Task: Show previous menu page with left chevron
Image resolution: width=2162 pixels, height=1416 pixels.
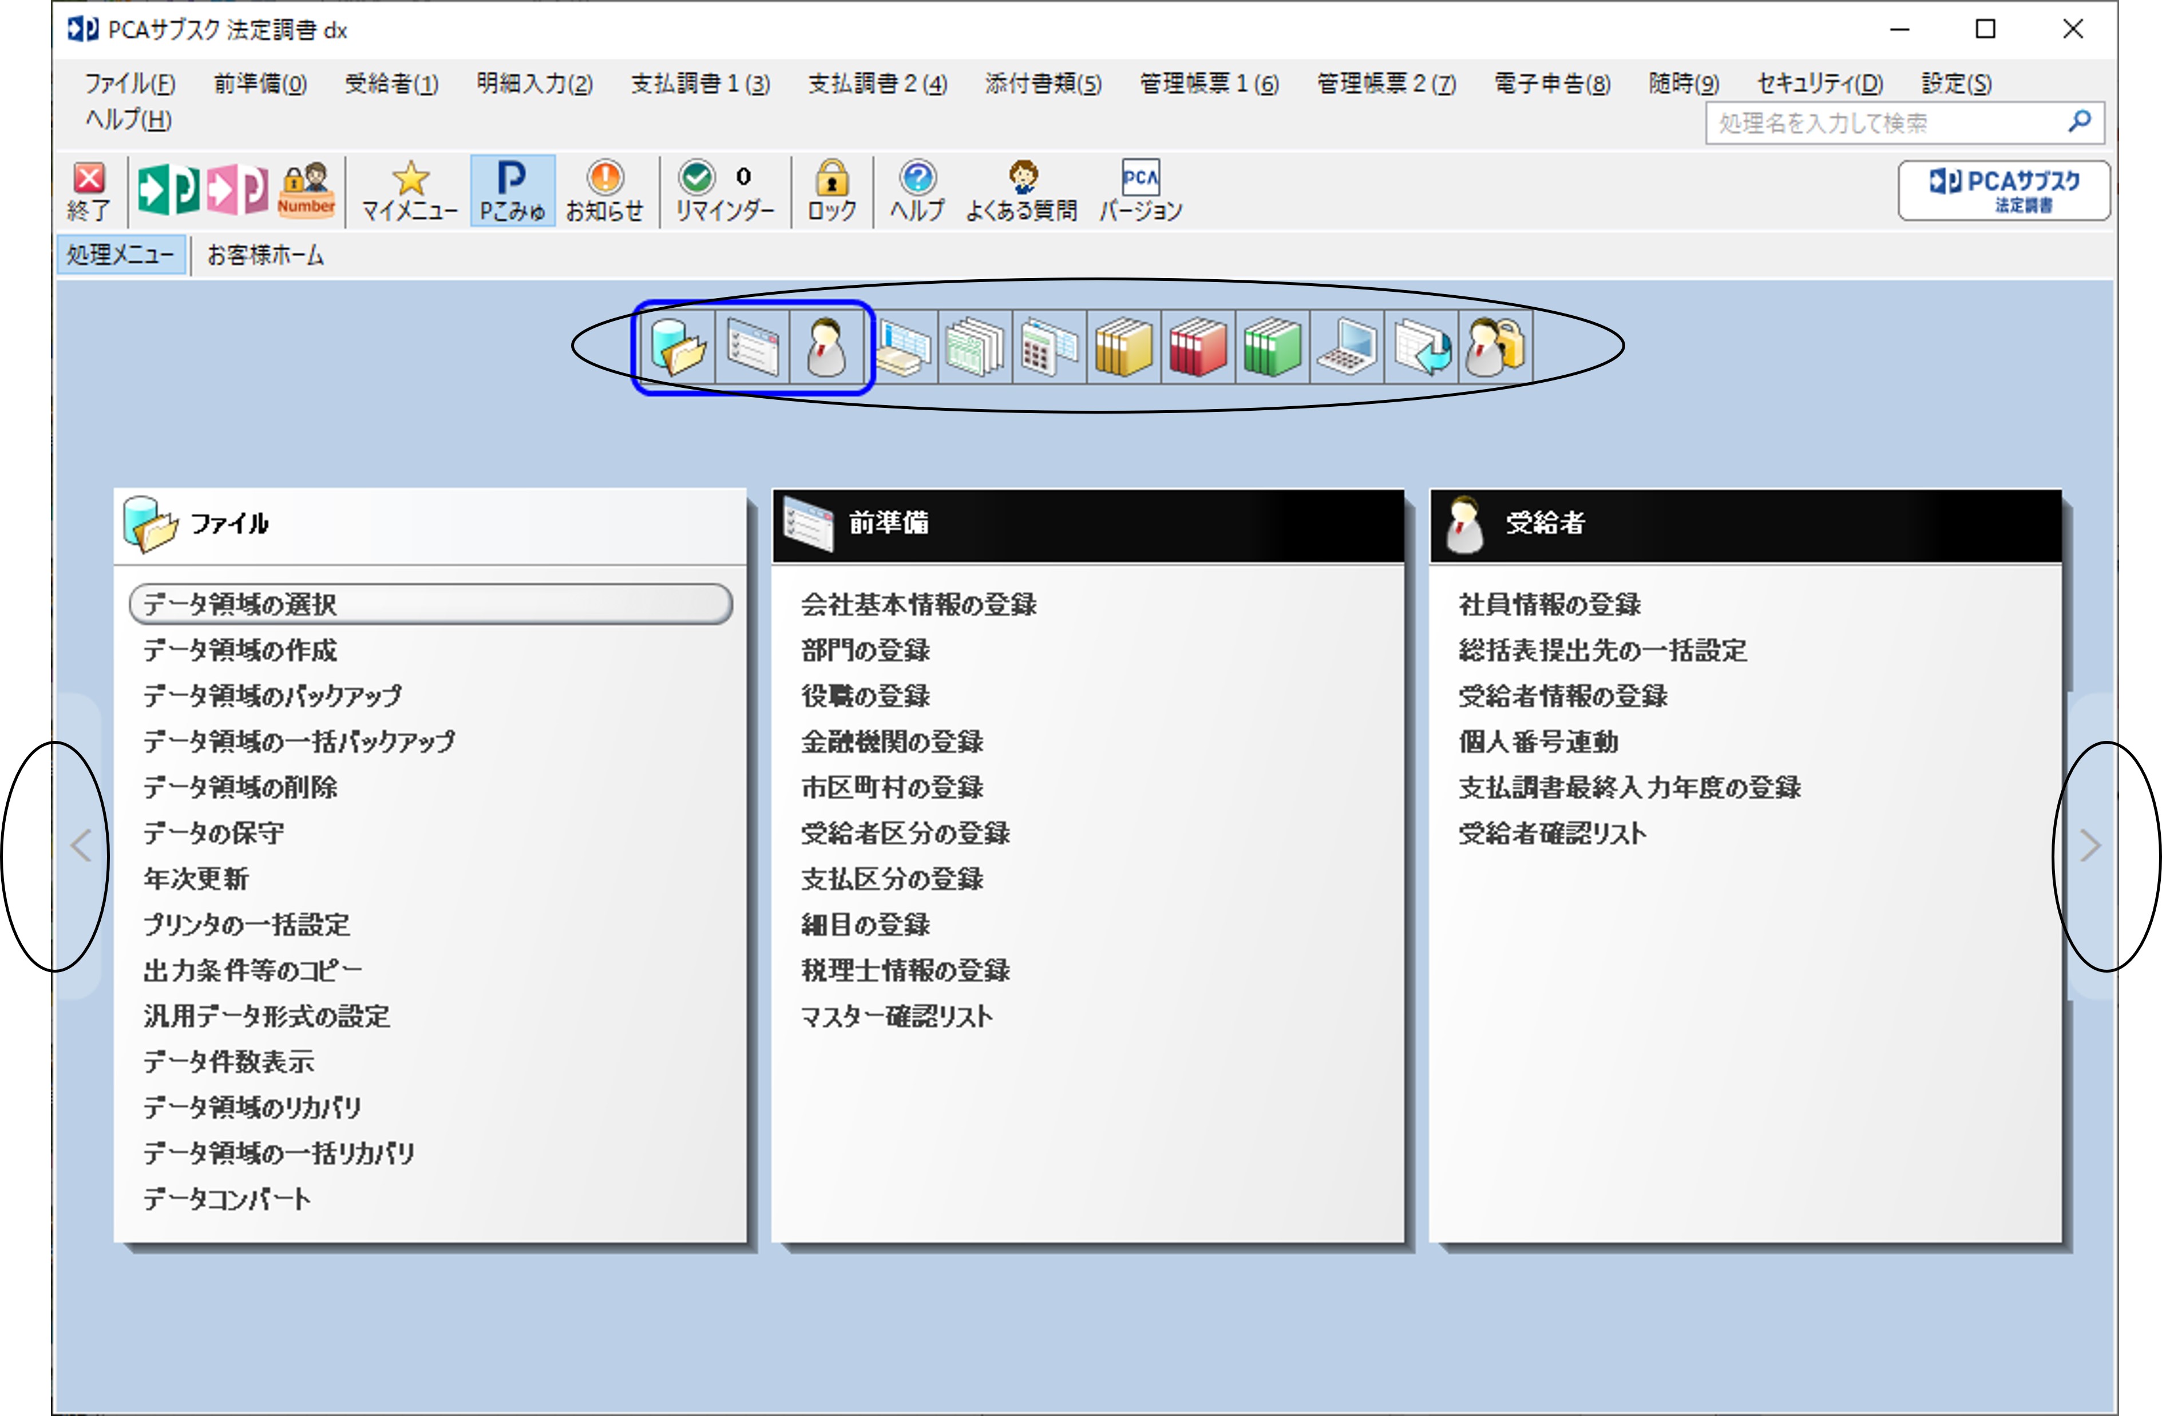Action: tap(81, 846)
